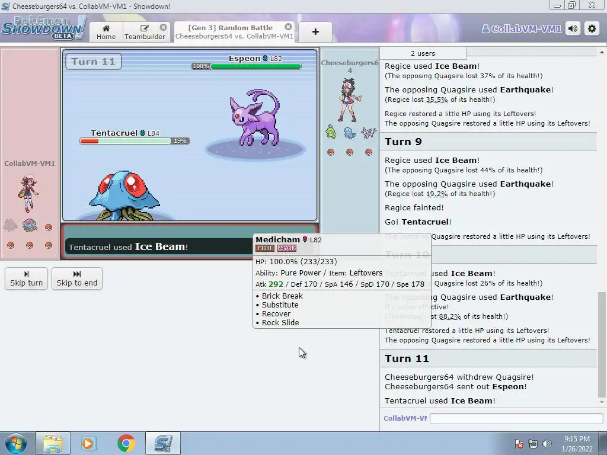Click the underlined 35.5% damage value
This screenshot has width=607, height=455.
(437, 100)
